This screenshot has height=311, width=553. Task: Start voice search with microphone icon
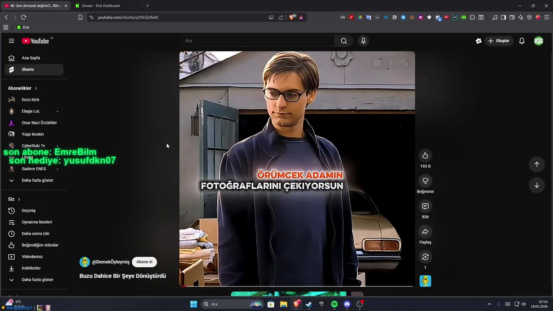click(x=363, y=41)
